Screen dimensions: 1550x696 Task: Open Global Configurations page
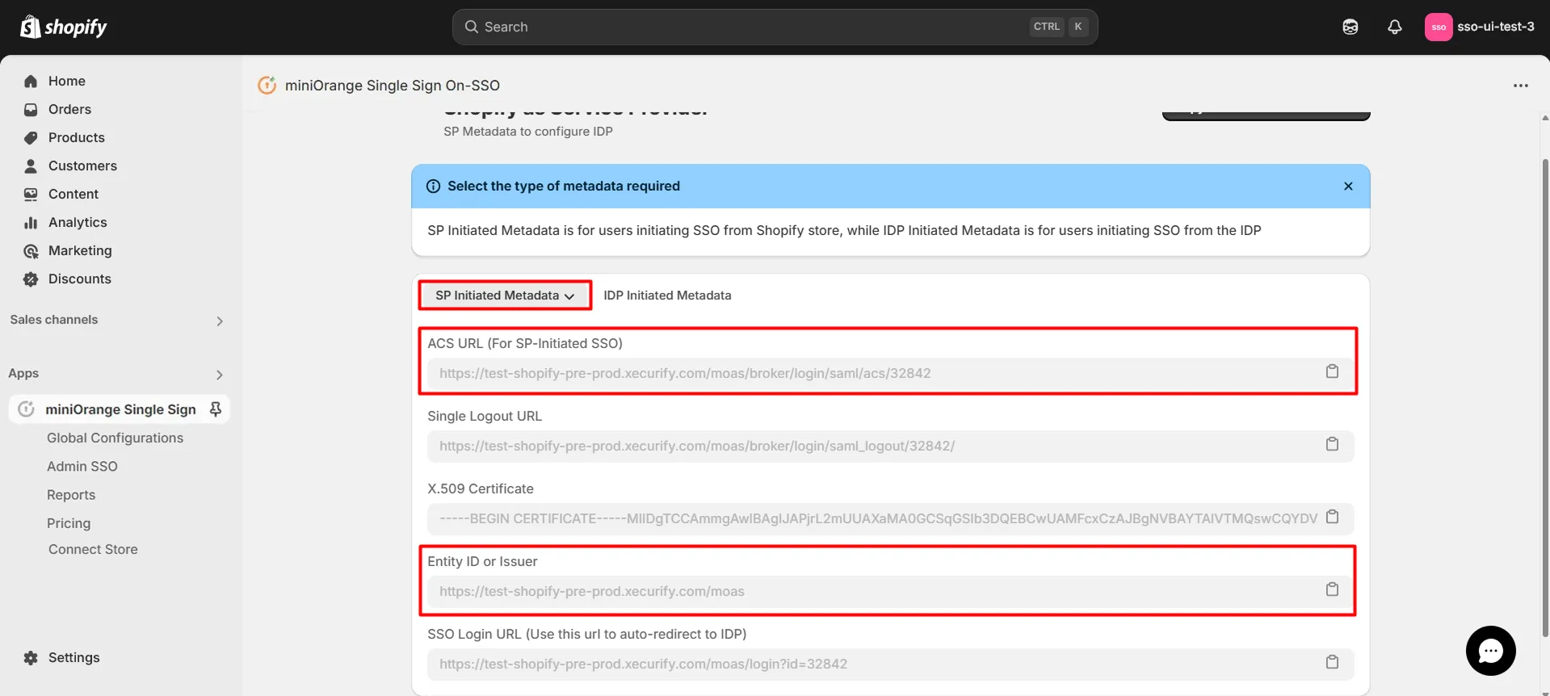coord(115,438)
